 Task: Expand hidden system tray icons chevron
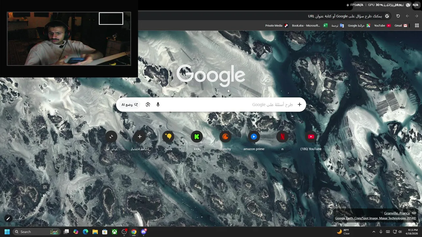(374, 232)
